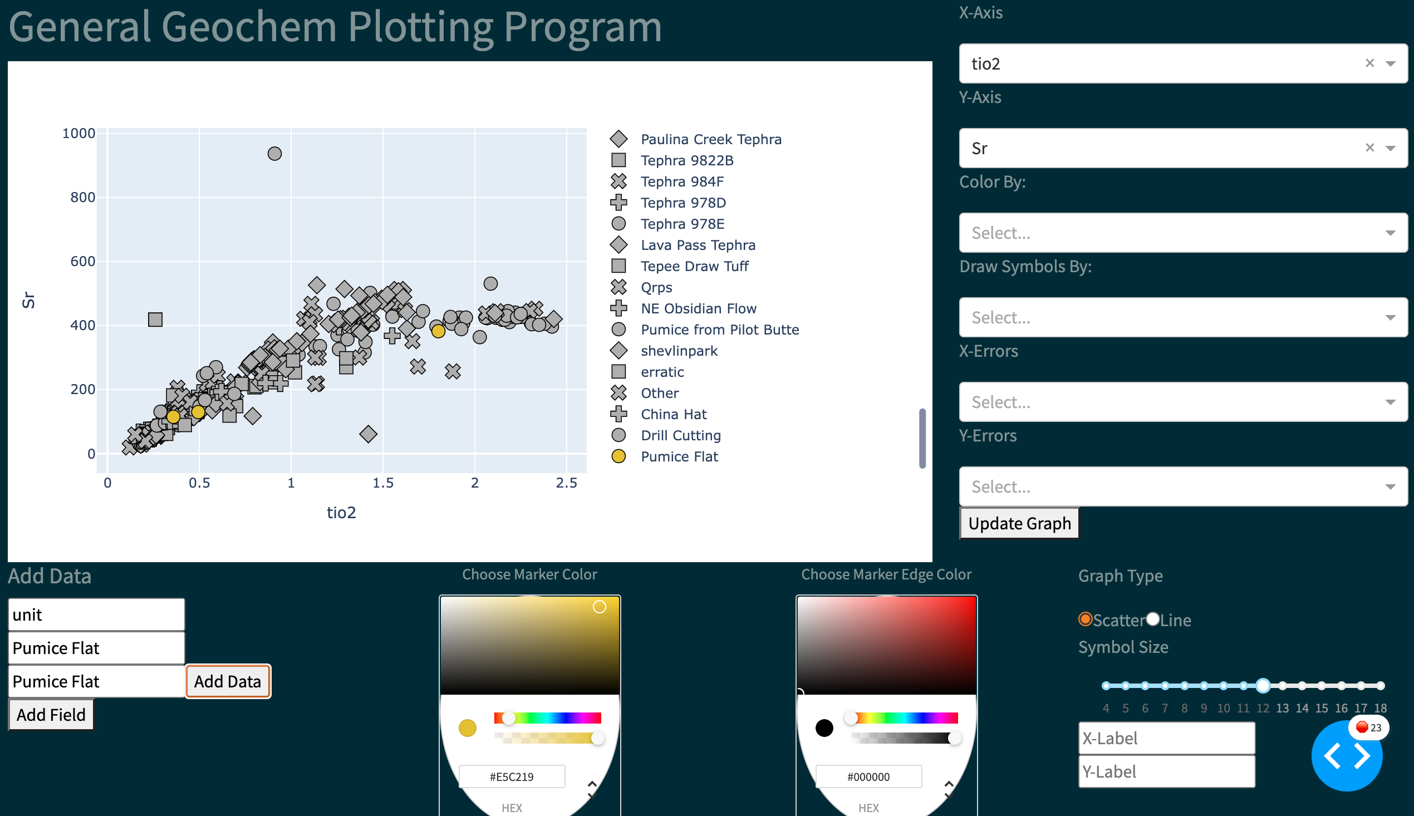
Task: Hide the Pumice Flat series via its legend entry
Action: (x=679, y=456)
